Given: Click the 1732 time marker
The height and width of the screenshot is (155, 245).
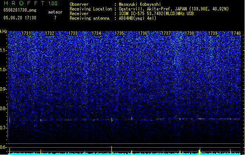Looking at the screenshot, I should (49, 33).
